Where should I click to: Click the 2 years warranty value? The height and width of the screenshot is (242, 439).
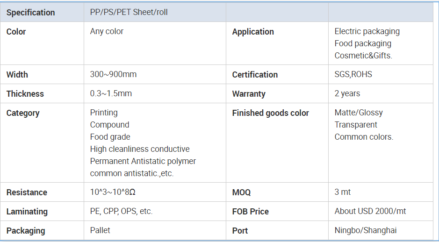[347, 93]
